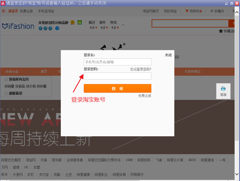
Task: Close the login dialog via 关闭
Action: [168, 55]
